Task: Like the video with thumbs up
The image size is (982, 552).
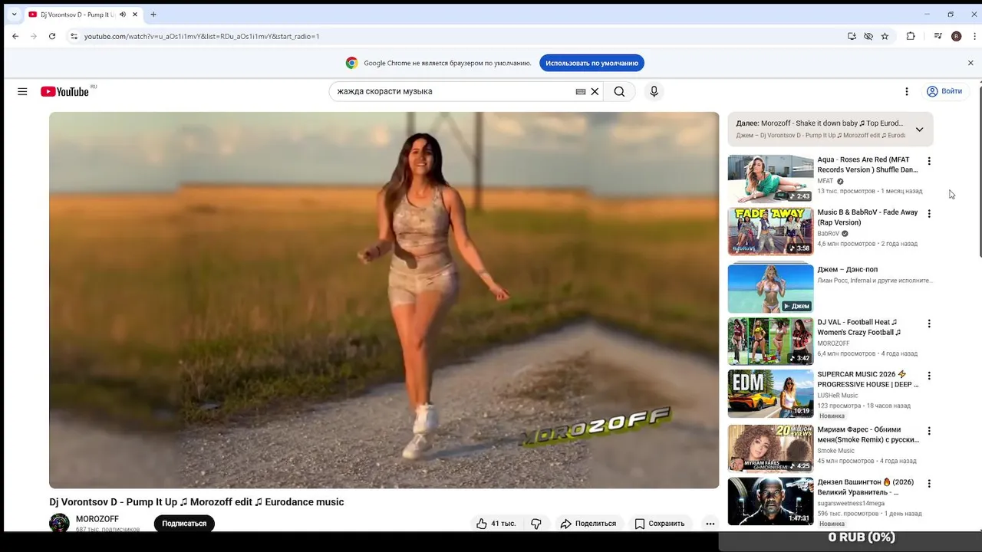Action: [x=496, y=524]
